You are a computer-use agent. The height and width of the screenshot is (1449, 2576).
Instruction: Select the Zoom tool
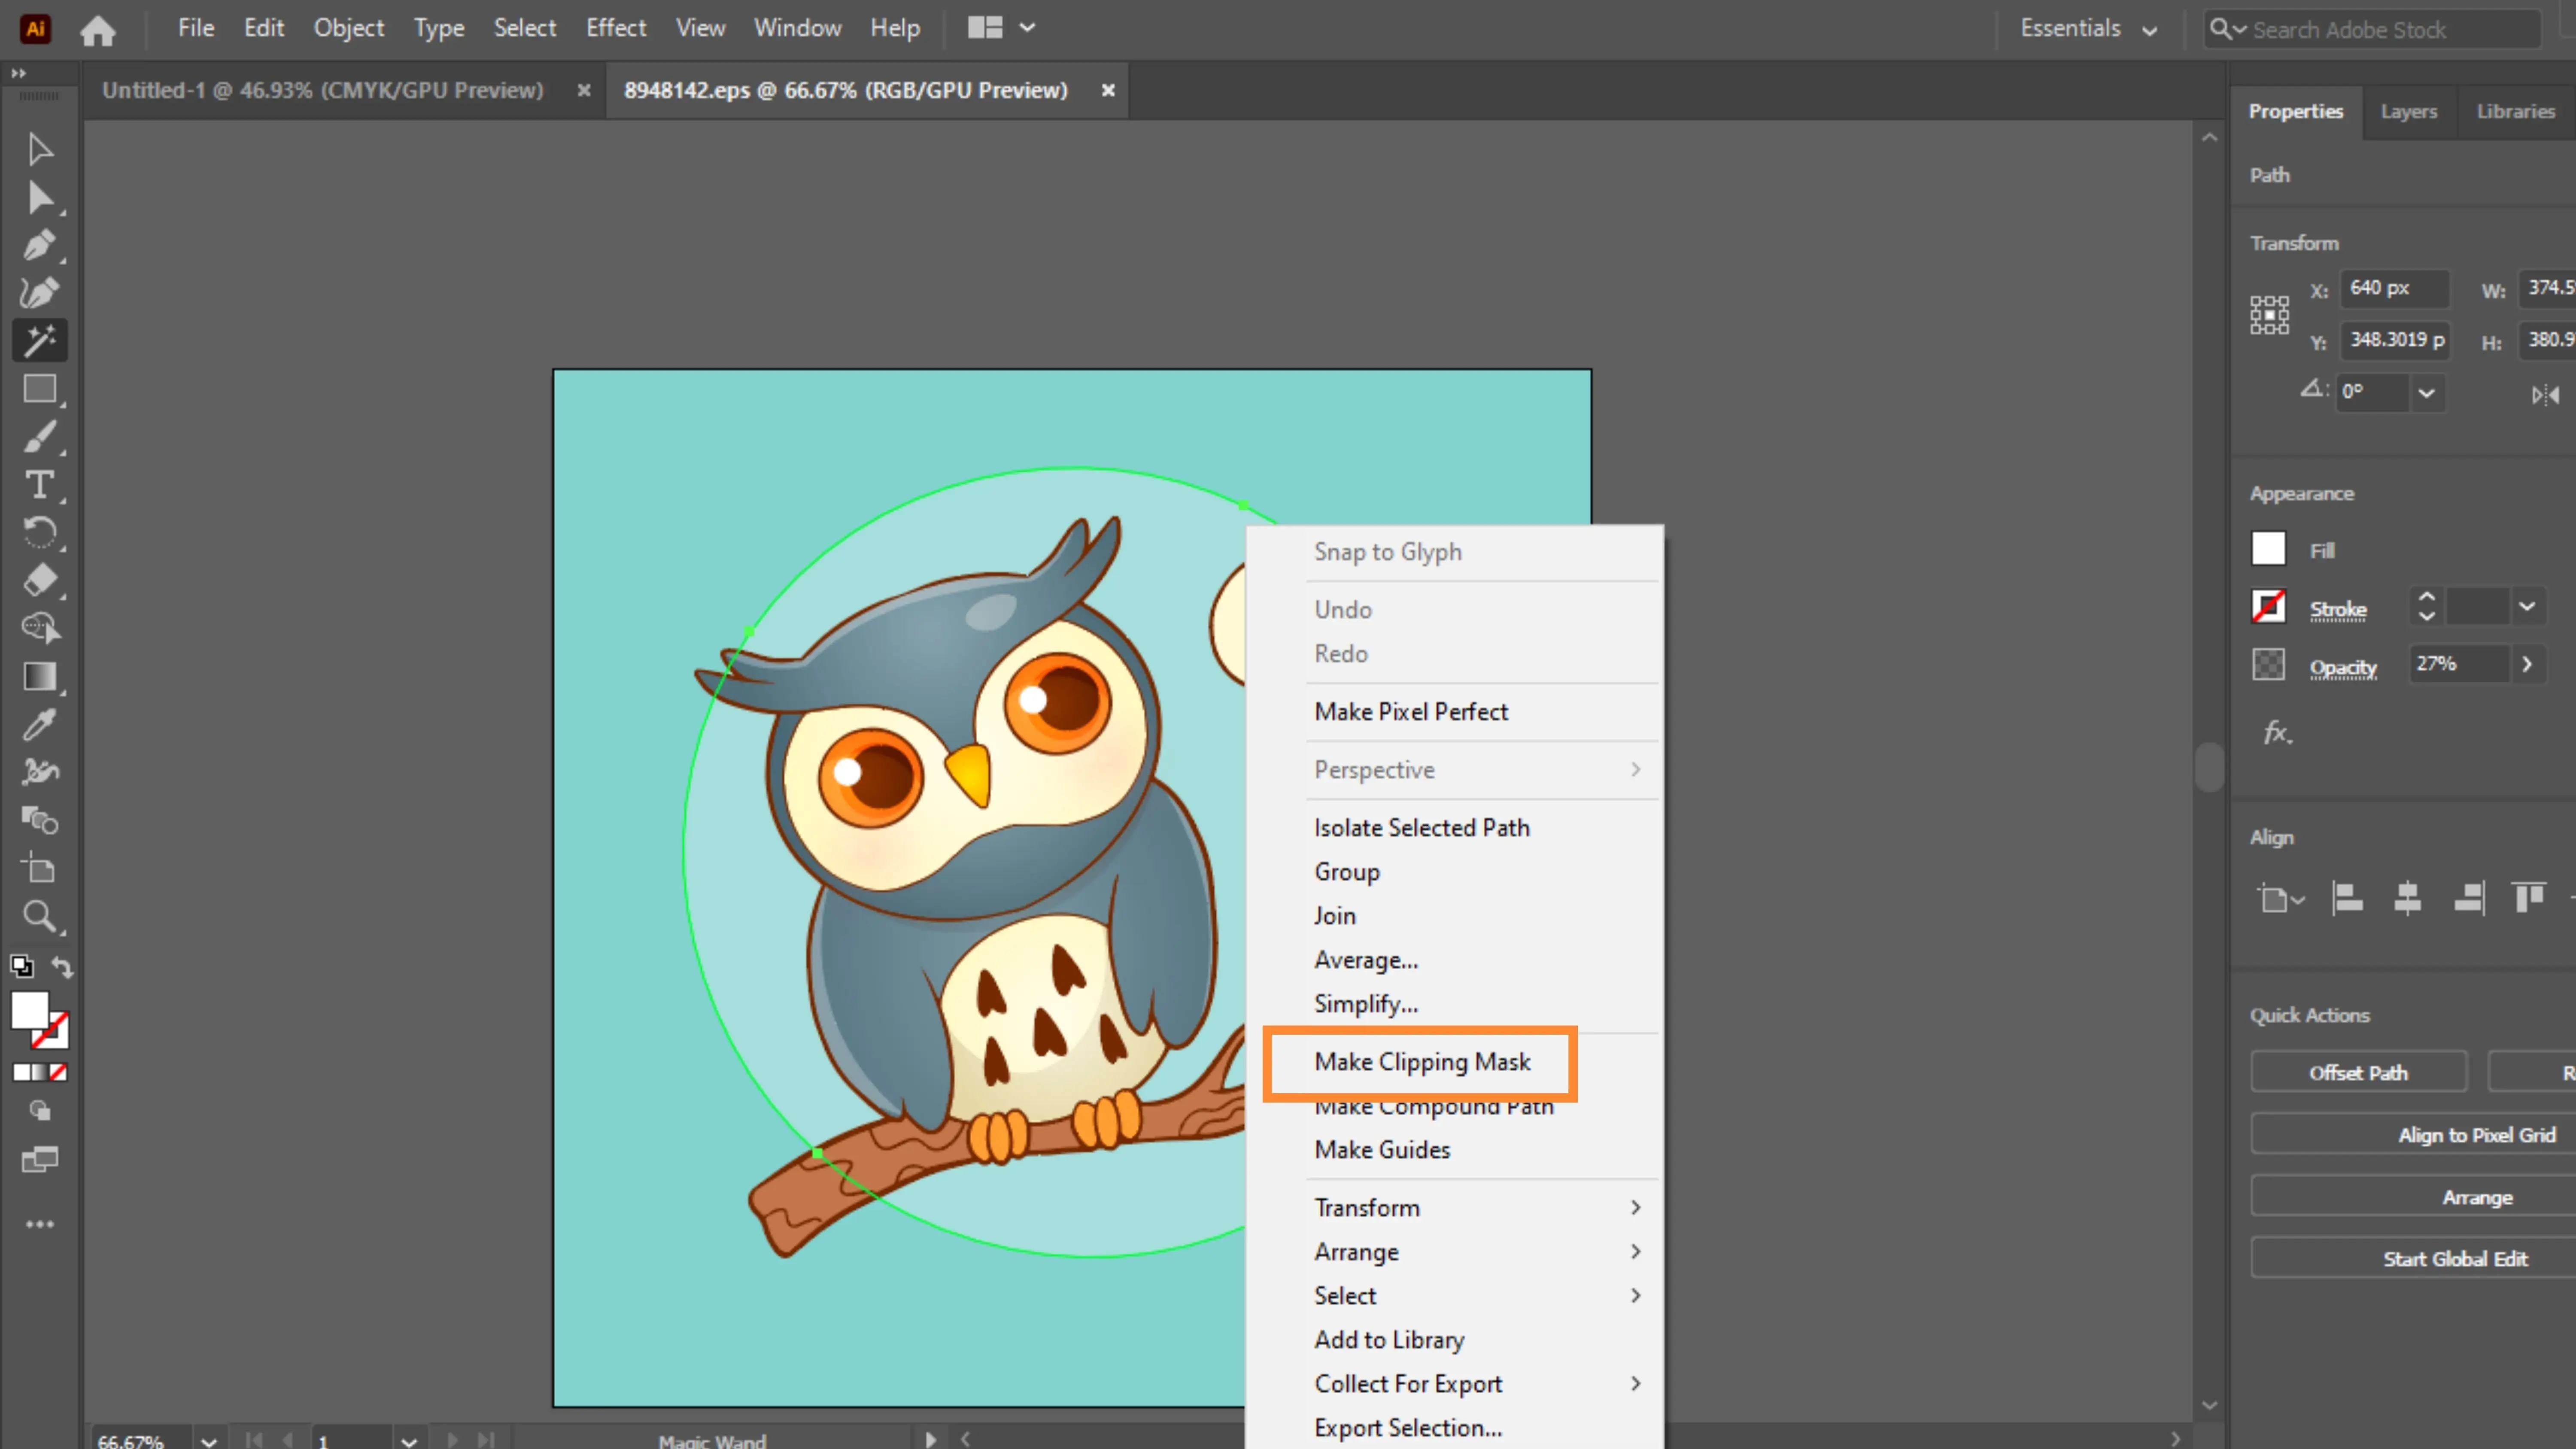click(40, 916)
